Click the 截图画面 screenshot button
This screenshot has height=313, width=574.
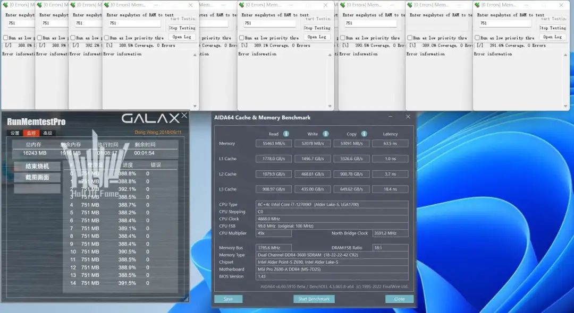[37, 177]
